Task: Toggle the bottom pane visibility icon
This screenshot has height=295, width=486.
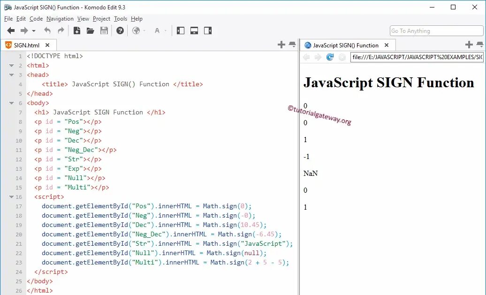Action: [194, 30]
